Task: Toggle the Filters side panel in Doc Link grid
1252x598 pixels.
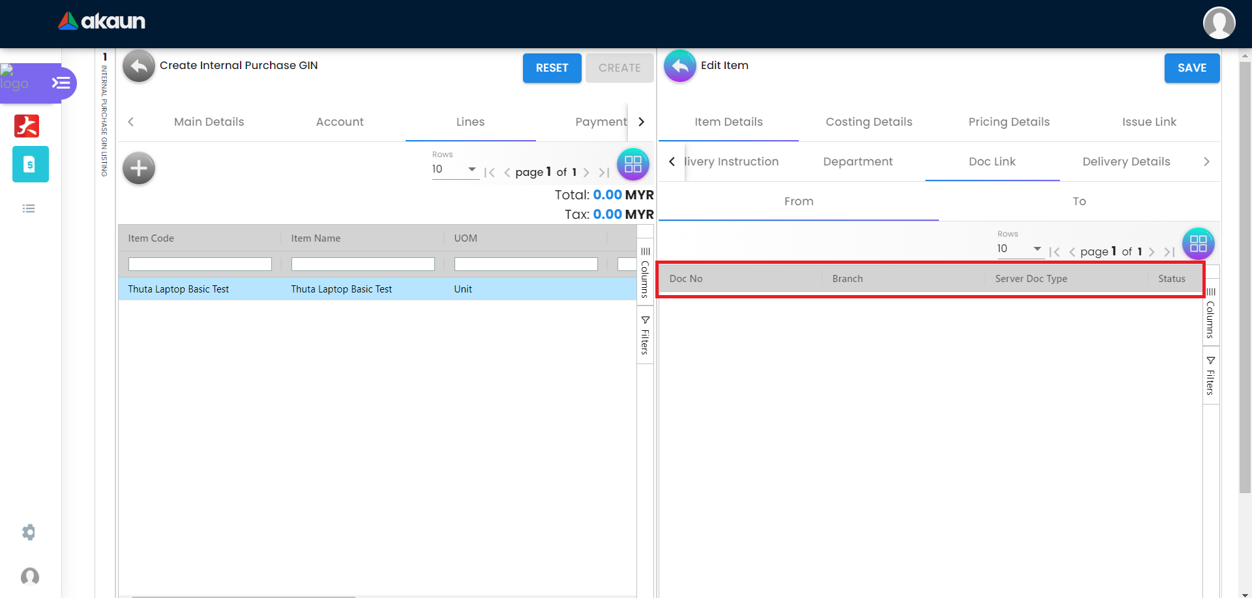Action: [x=1210, y=376]
